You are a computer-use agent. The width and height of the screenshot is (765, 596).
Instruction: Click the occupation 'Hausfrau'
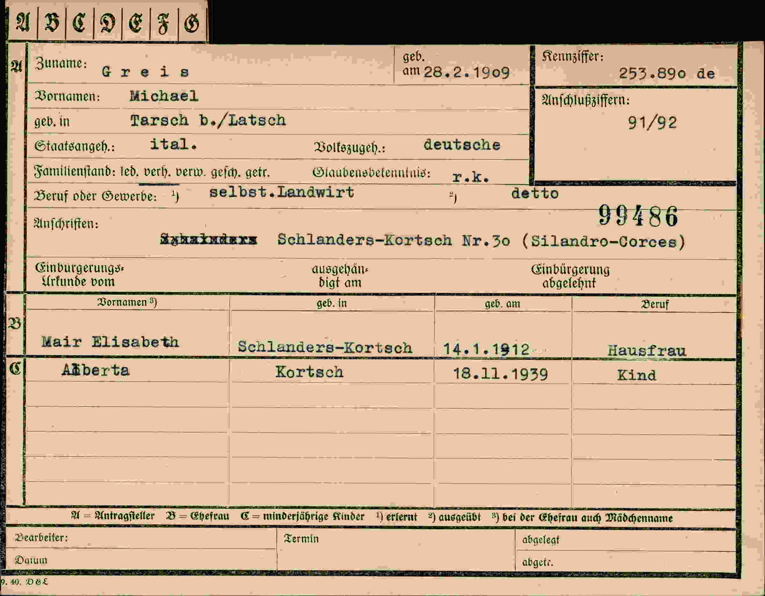coord(647,350)
